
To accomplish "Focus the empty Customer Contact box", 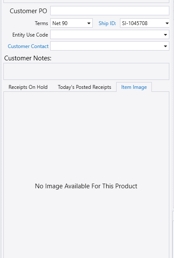I will pos(106,46).
